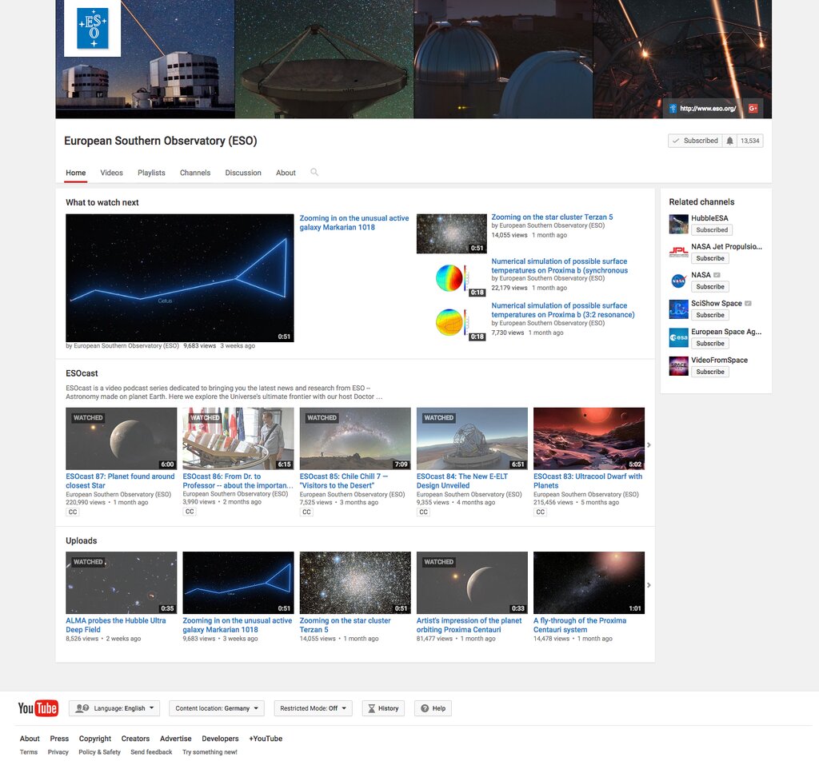819x769 pixels.
Task: Subscribe to SciShow Space channel
Action: 710,315
